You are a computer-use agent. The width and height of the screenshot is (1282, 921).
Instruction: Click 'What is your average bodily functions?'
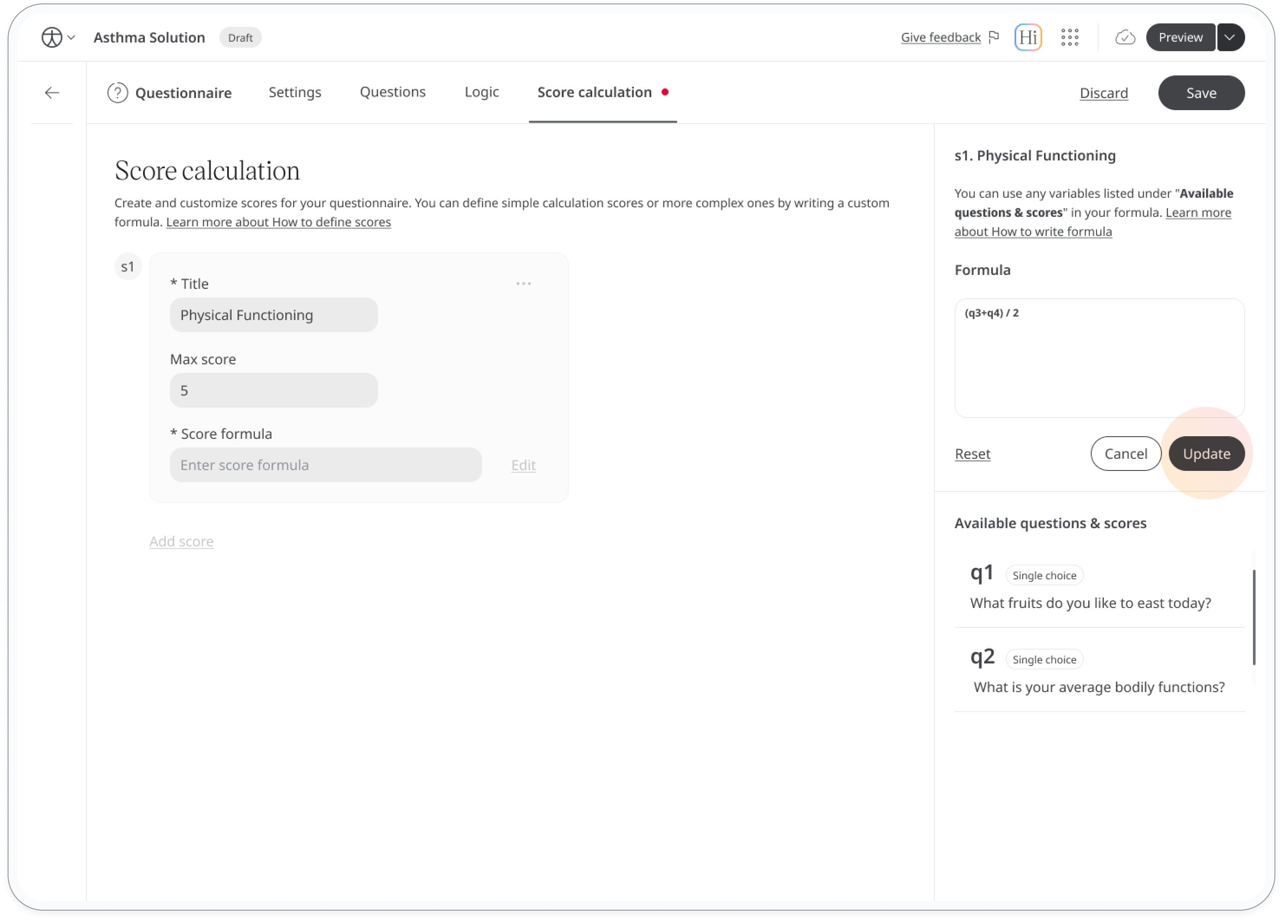point(1099,687)
